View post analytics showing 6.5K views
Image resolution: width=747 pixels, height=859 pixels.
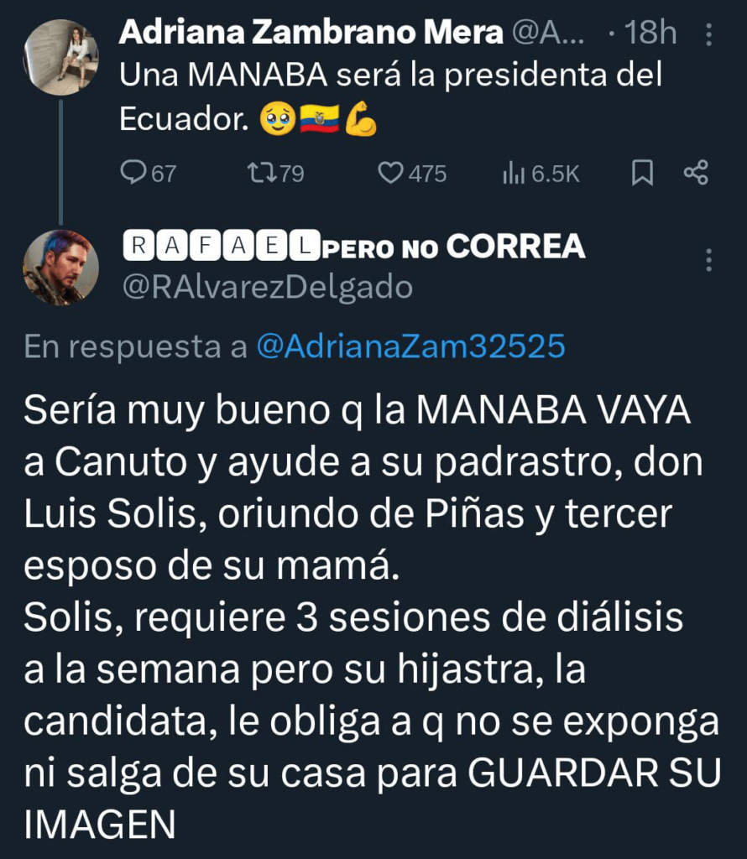click(x=541, y=174)
